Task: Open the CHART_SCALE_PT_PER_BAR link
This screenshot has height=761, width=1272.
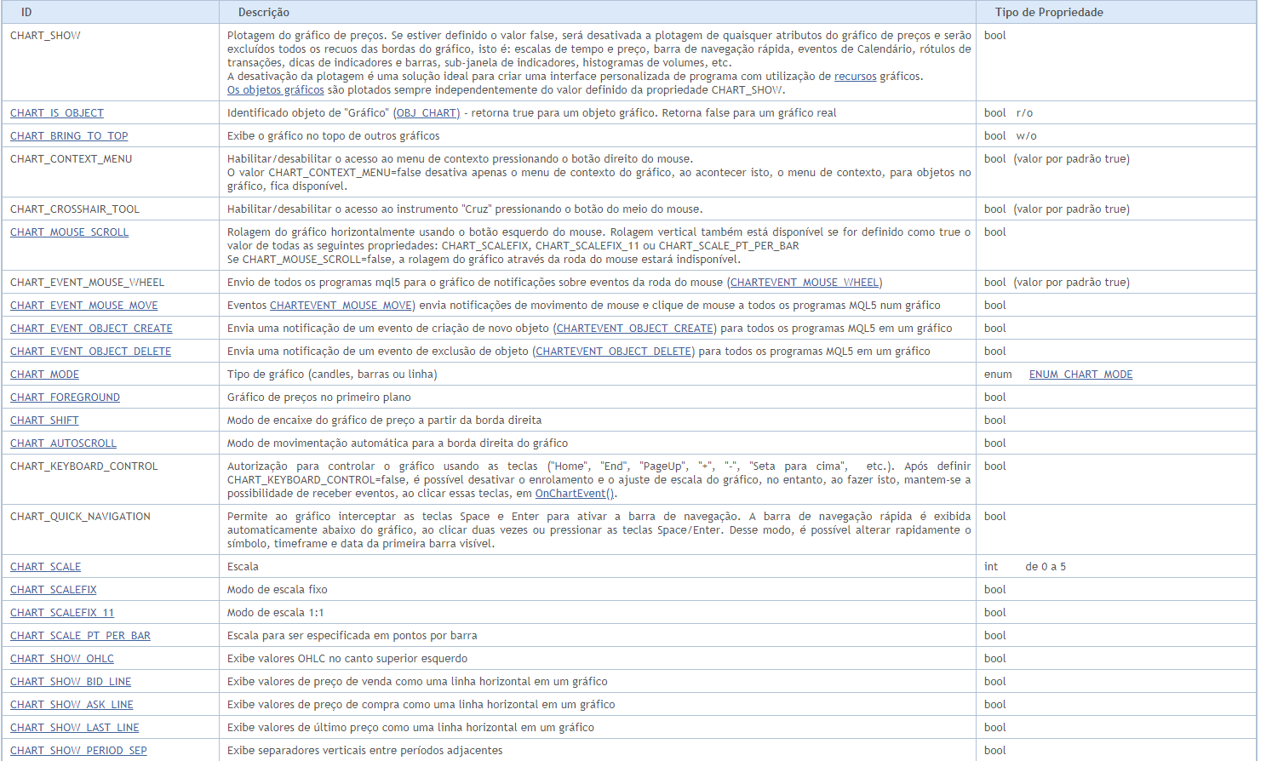Action: [80, 636]
